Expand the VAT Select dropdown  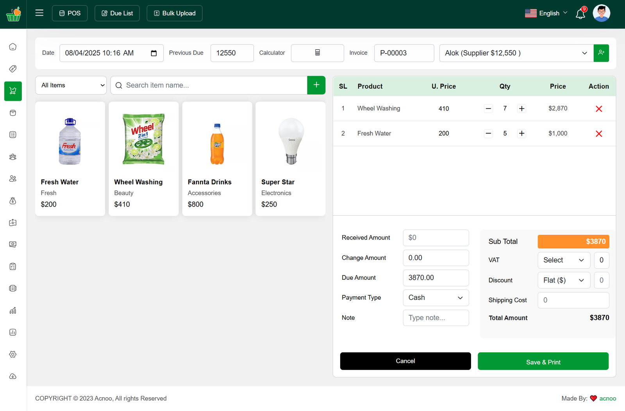pos(564,260)
